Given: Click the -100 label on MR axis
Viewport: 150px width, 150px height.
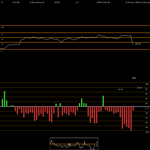Looking at the screenshot, I should [147, 132].
